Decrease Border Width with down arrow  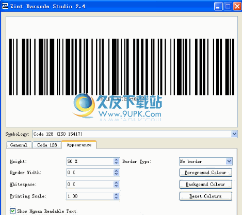117,174
